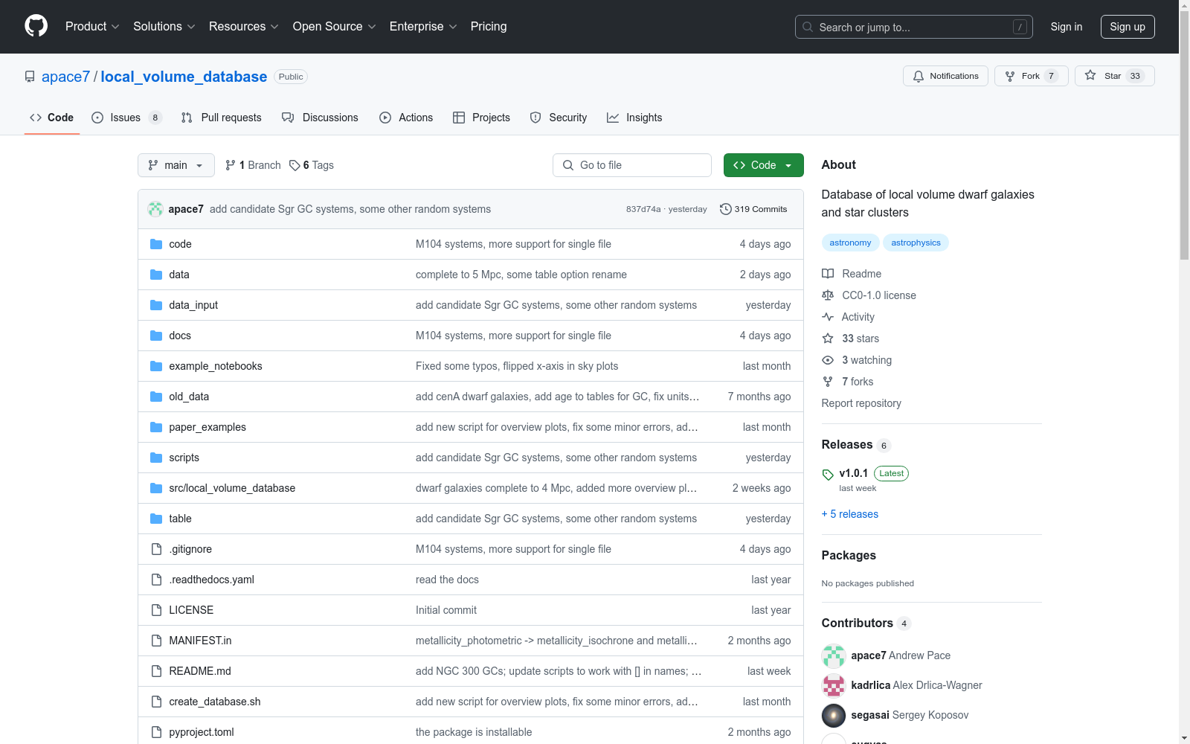The image size is (1190, 744).
Task: Click the star icon beside 33 stars
Action: pos(828,339)
